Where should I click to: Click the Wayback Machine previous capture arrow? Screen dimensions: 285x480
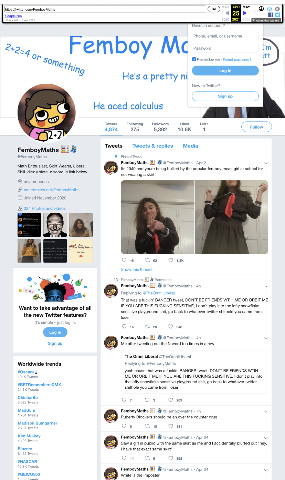[x=227, y=13]
